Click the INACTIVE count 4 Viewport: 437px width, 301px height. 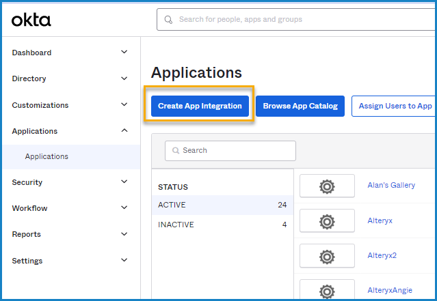click(x=284, y=225)
